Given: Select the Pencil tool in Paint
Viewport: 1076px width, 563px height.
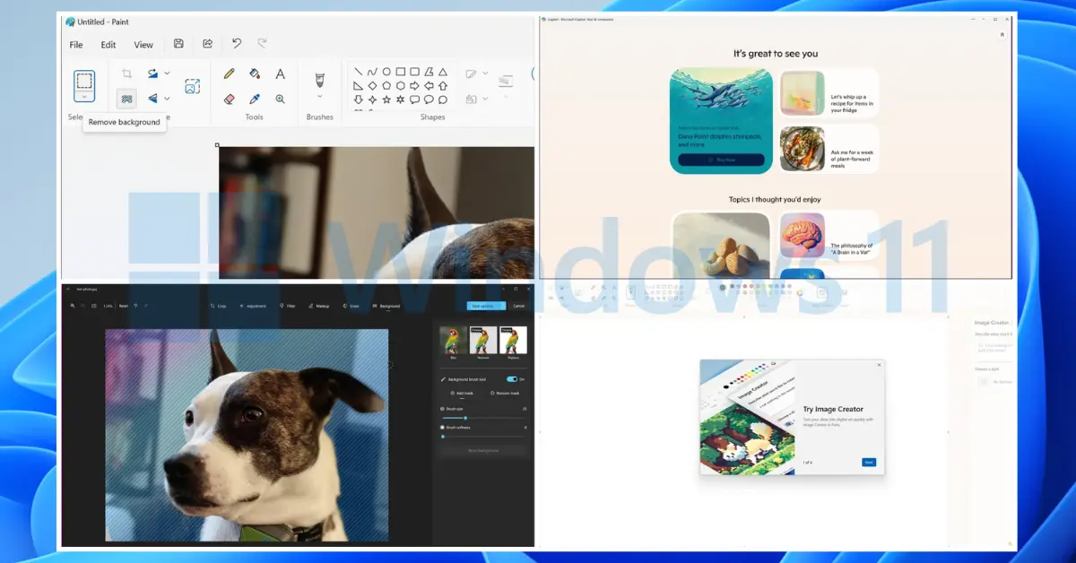Looking at the screenshot, I should [229, 74].
